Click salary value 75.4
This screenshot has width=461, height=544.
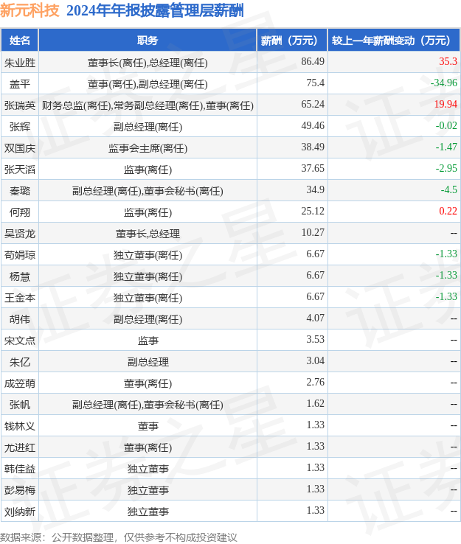click(315, 83)
